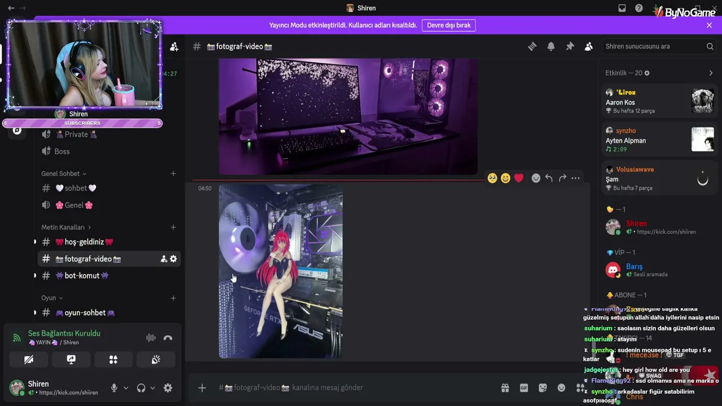Launch an activity from voice panel
The width and height of the screenshot is (722, 406).
point(113,360)
